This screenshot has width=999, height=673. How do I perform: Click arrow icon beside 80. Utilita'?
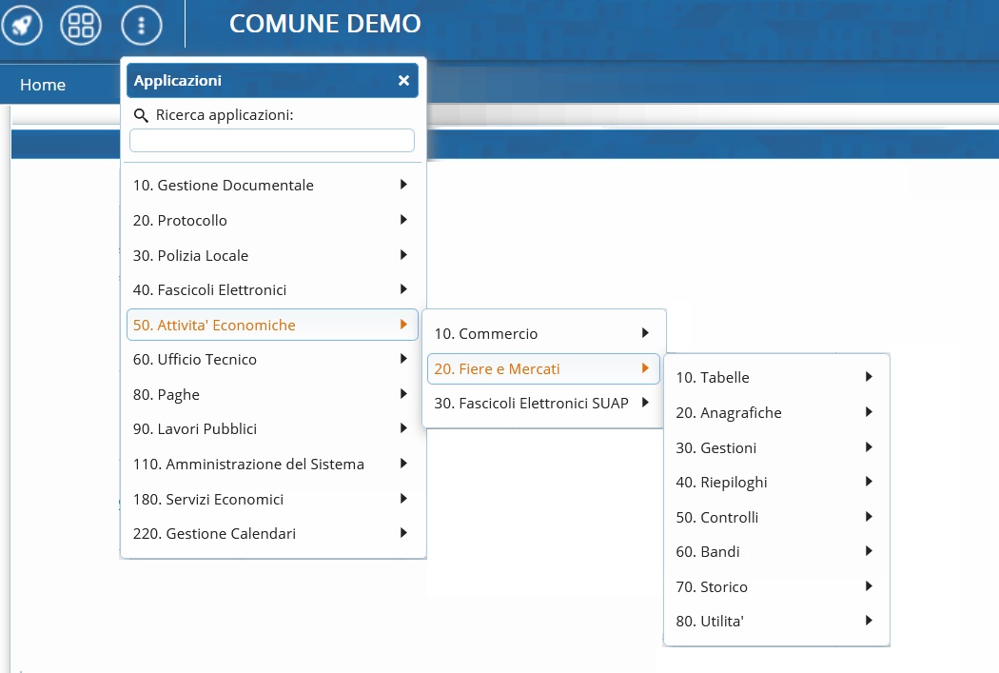point(869,621)
